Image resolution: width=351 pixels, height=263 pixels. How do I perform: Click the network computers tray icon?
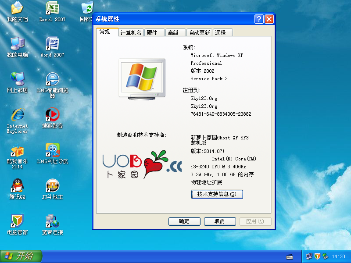pyautogui.click(x=309, y=256)
